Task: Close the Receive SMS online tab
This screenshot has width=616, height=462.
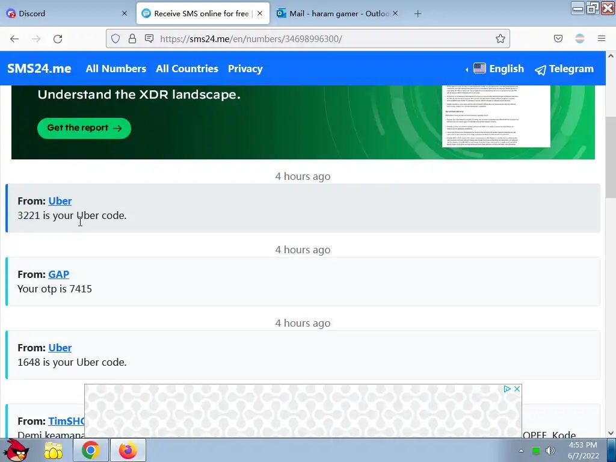Action: 260,13
